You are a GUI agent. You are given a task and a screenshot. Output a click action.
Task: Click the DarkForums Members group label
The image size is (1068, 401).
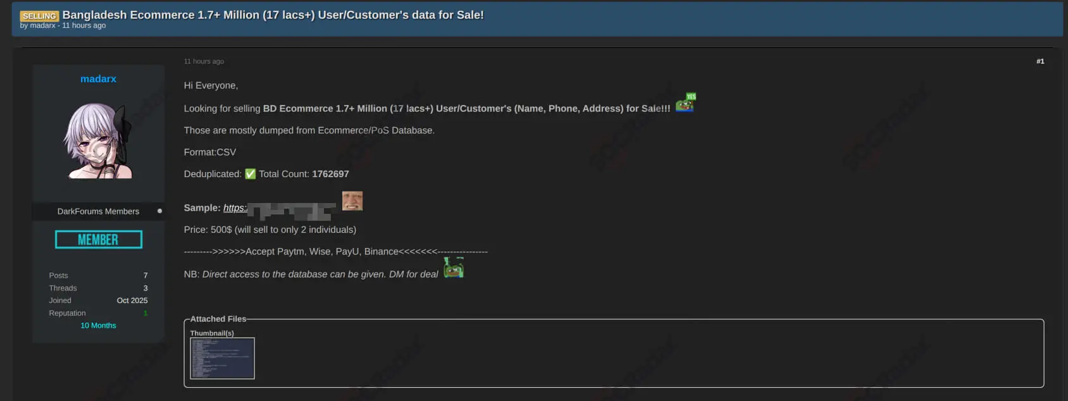click(x=98, y=211)
